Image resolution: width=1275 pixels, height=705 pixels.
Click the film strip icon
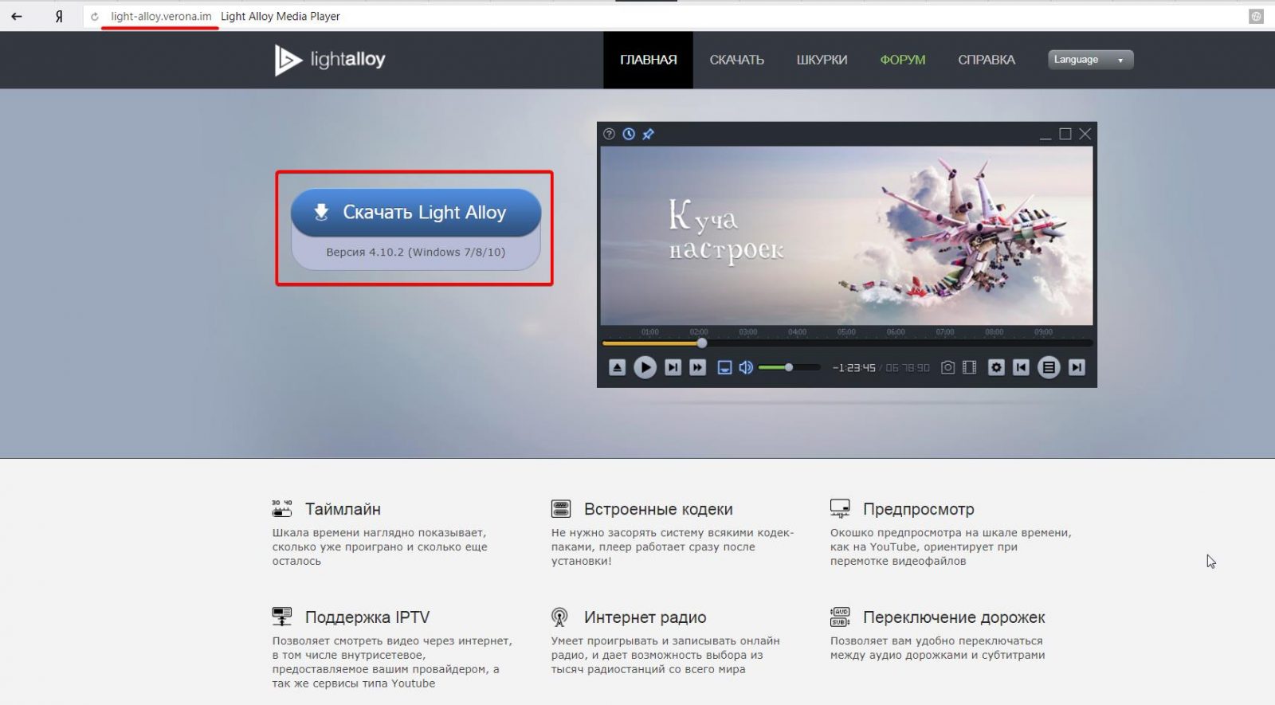pyautogui.click(x=969, y=367)
